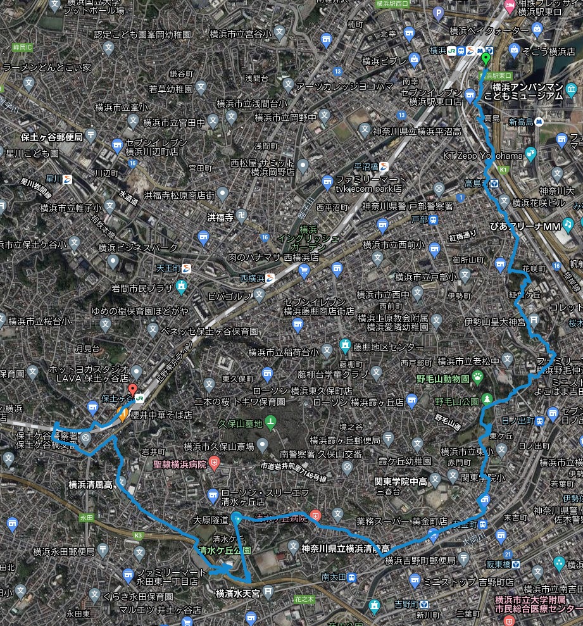Click the 伊勢山皇大神宮 shrine icon
The width and height of the screenshot is (583, 626).
click(534, 320)
